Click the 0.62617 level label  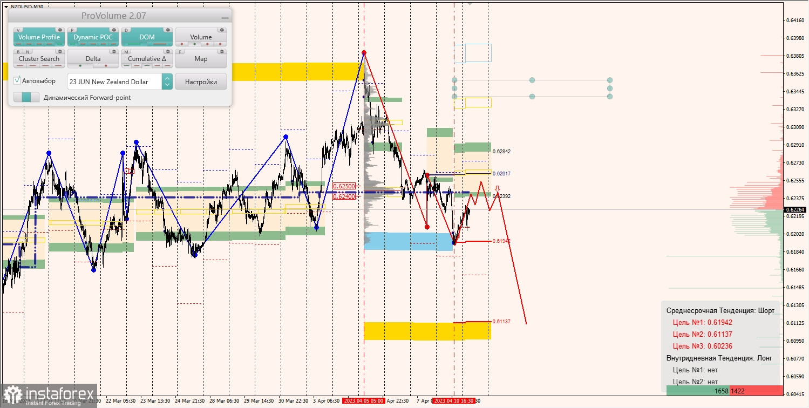[x=502, y=174]
